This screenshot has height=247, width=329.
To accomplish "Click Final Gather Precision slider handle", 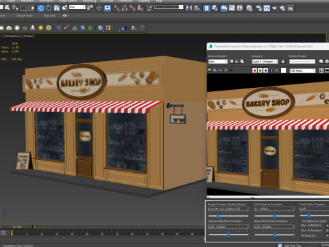I will [x=309, y=215].
